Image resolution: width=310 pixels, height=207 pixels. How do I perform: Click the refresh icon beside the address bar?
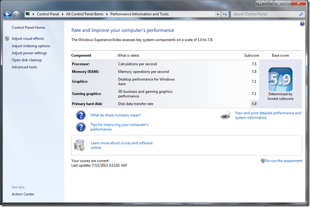[x=225, y=14]
